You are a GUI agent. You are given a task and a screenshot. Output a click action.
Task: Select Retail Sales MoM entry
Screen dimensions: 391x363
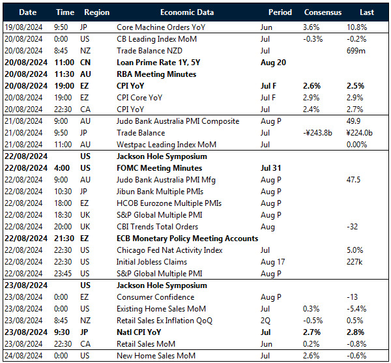pos(146,343)
